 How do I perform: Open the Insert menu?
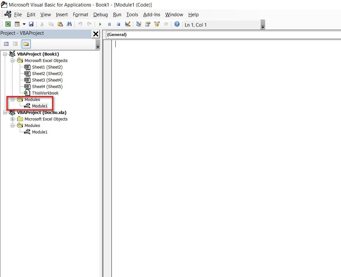pos(62,15)
